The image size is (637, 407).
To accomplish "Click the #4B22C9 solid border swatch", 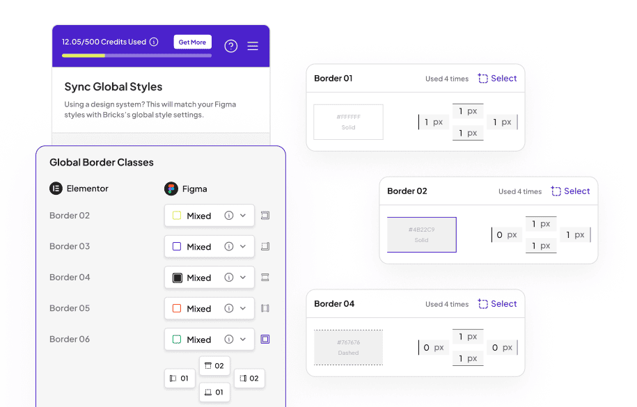I will point(421,234).
